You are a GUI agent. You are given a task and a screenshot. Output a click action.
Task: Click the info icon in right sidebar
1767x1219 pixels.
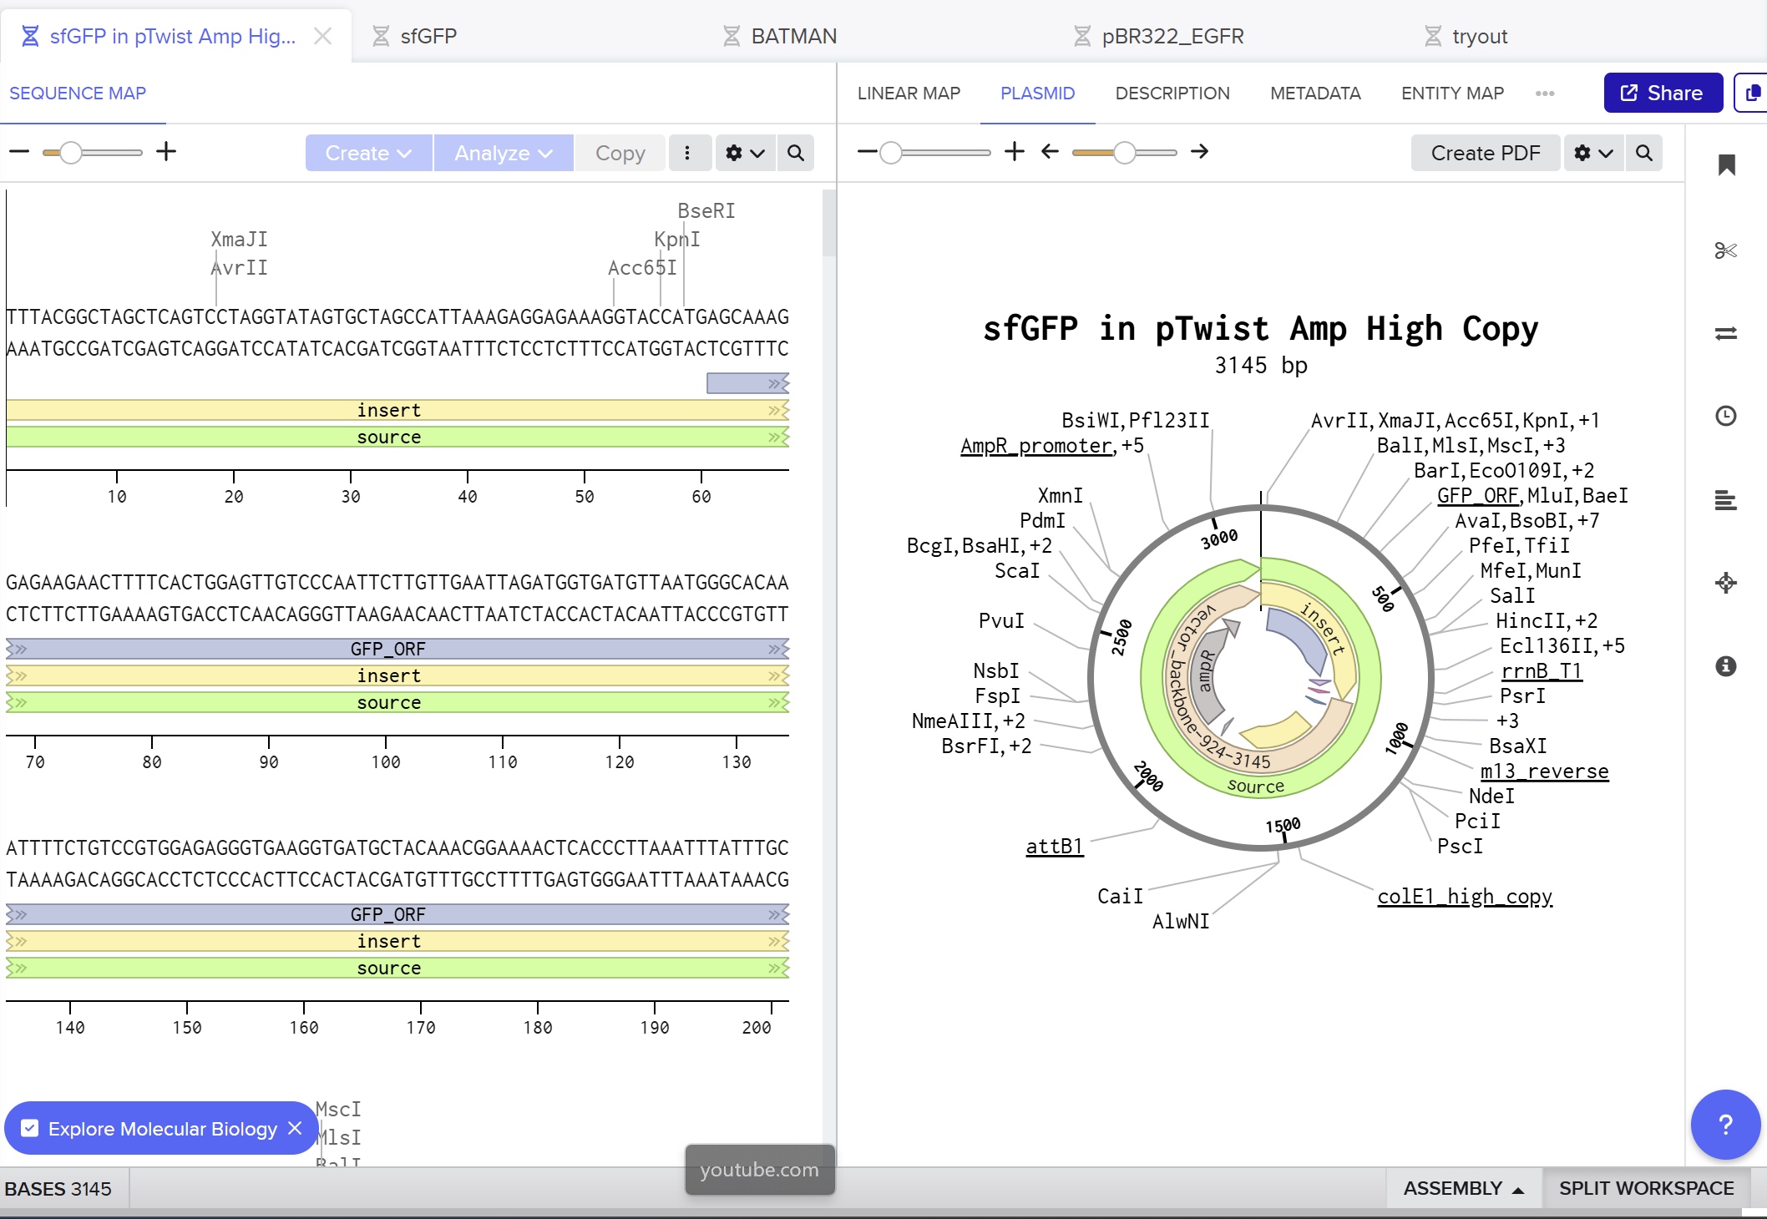(x=1725, y=666)
